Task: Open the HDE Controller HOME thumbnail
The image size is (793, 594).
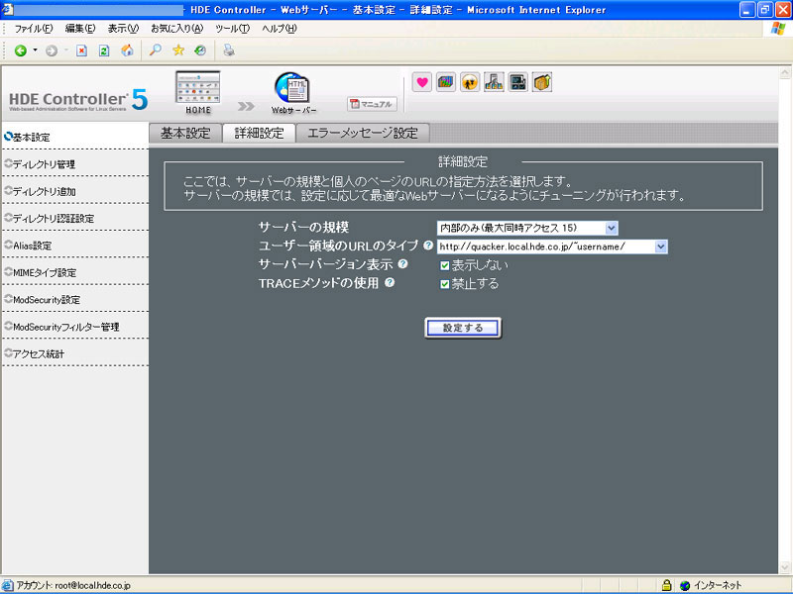Action: 197,92
